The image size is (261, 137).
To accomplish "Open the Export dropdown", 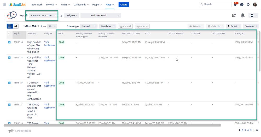I will tap(234, 26).
